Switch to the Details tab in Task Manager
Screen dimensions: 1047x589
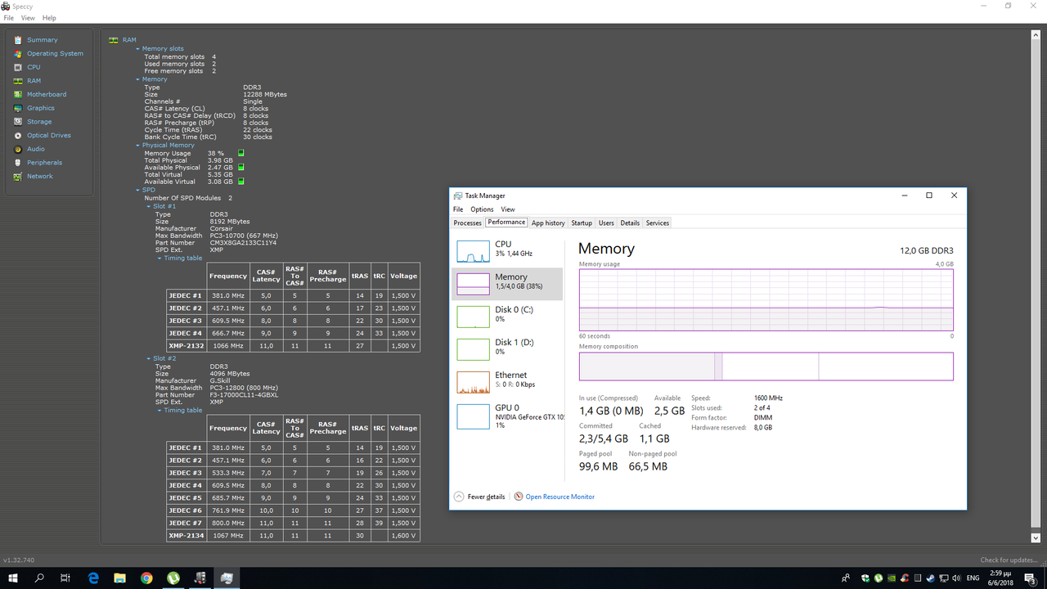coord(630,223)
